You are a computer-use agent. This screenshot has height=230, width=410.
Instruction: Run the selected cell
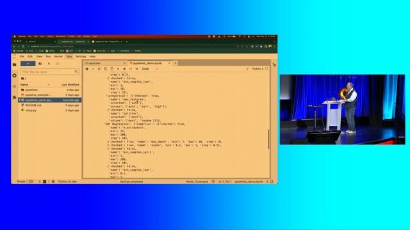(x=118, y=69)
